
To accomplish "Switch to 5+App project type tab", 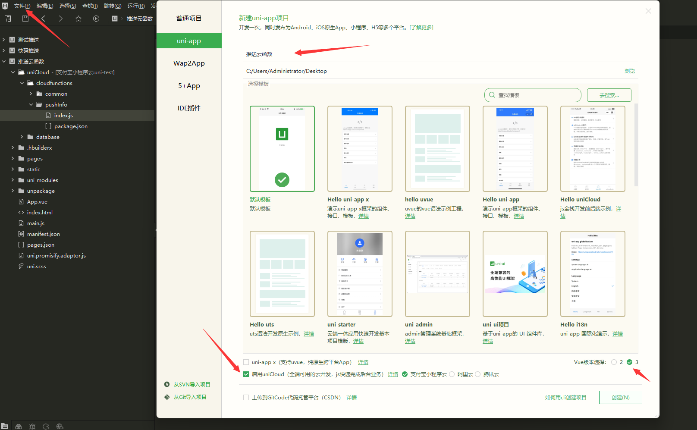I will coord(189,85).
